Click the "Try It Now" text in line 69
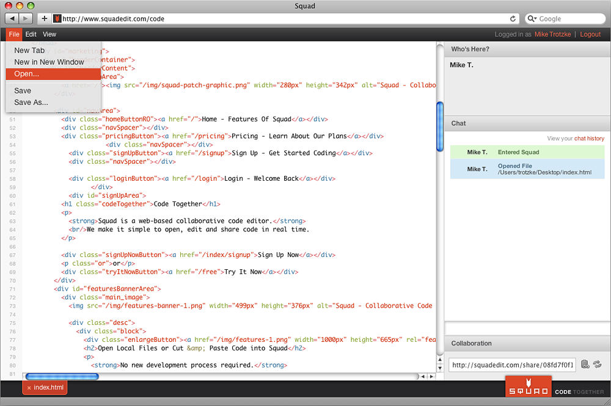 [243, 272]
